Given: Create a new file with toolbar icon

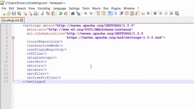Looking at the screenshot, I should tap(3, 13).
